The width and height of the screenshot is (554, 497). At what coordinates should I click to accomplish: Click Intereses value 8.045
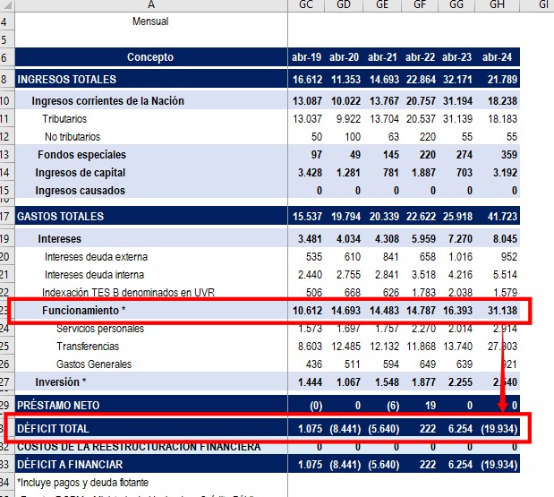coord(505,238)
